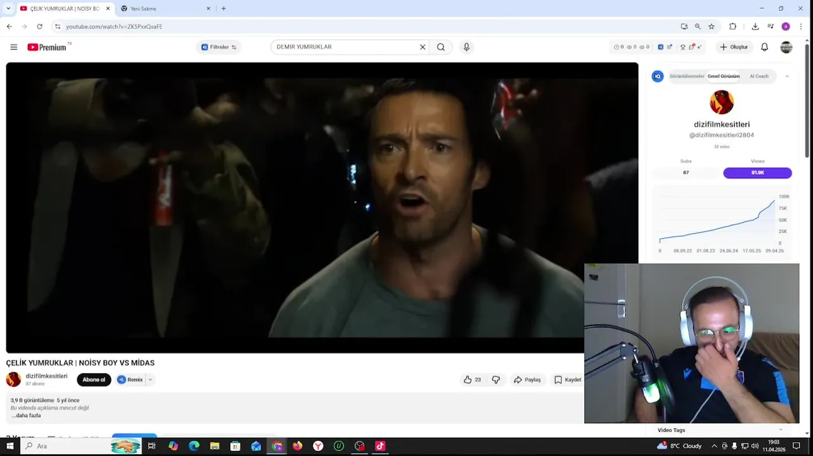Screen dimensions: 813x456
Task: Open Firefox from the taskbar
Action: tap(297, 446)
